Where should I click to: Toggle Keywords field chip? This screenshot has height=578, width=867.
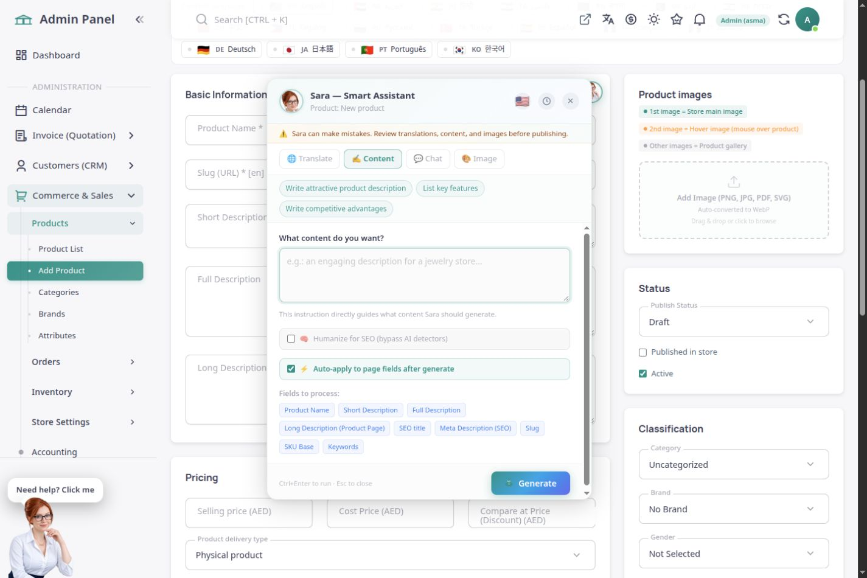[x=343, y=447]
